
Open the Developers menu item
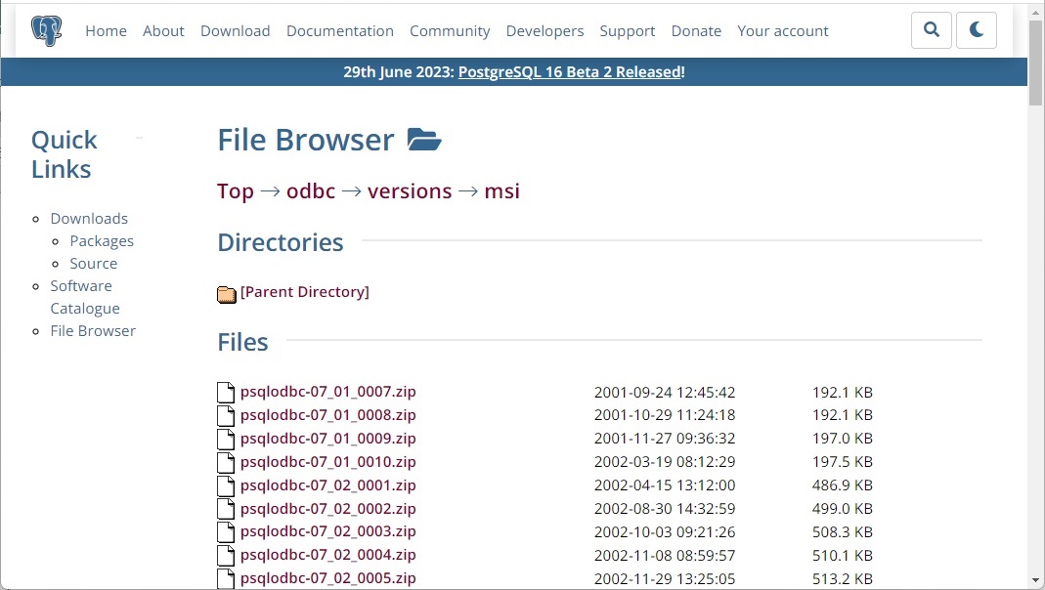coord(544,30)
